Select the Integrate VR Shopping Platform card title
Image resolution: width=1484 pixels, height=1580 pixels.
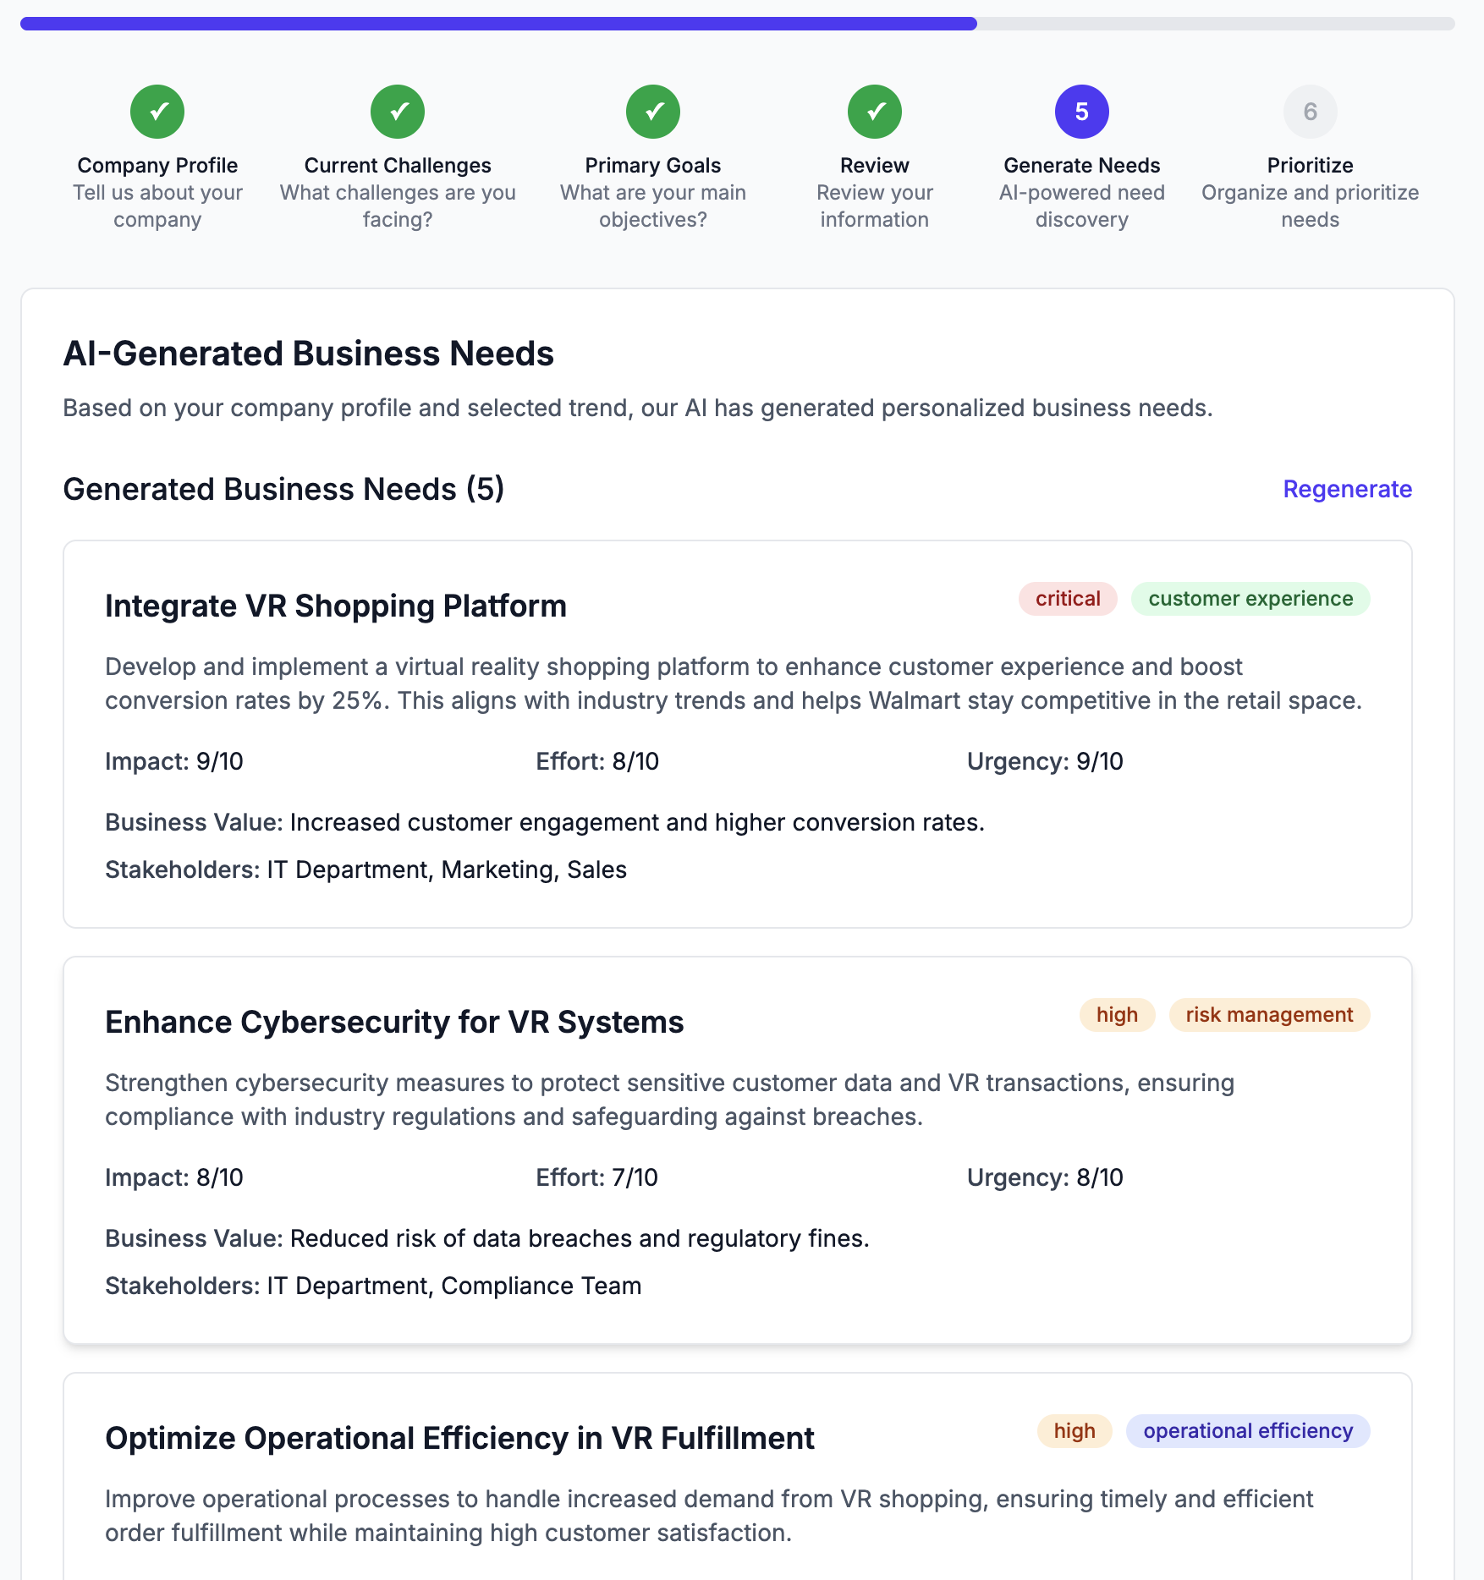[336, 606]
